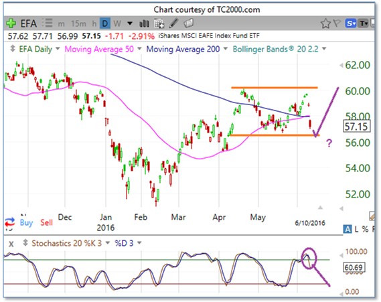Click the Buy button

tap(26, 222)
